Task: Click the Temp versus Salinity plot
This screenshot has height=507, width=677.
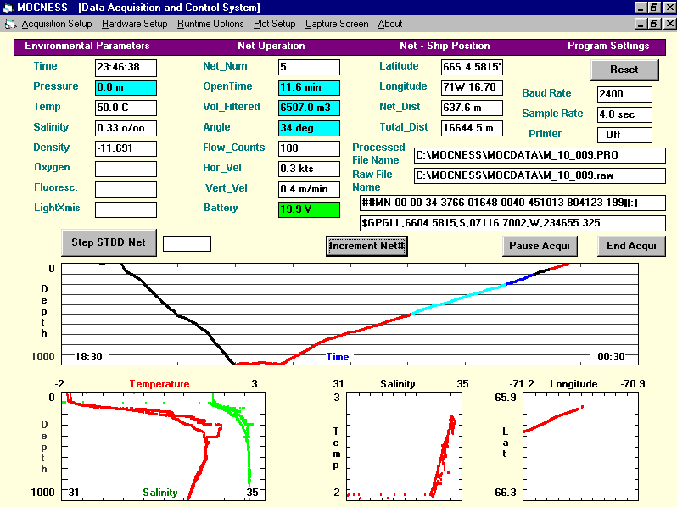Action: point(404,446)
